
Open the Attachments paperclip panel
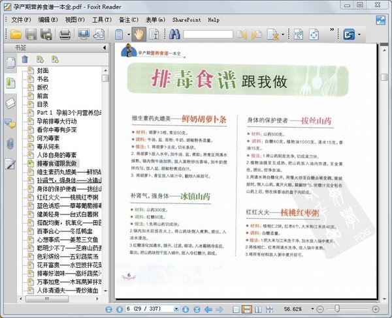pyautogui.click(x=10, y=143)
